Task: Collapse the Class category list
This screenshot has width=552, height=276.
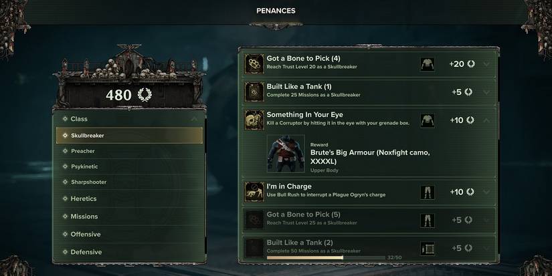Action: click(193, 119)
